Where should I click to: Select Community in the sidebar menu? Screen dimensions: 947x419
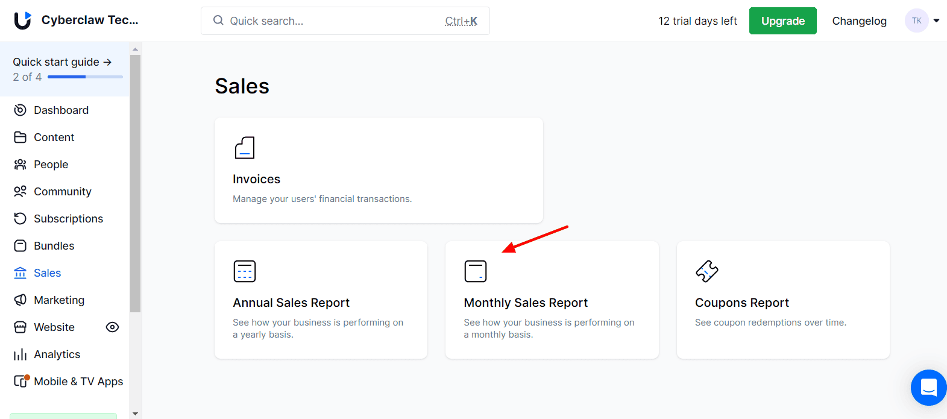[62, 192]
